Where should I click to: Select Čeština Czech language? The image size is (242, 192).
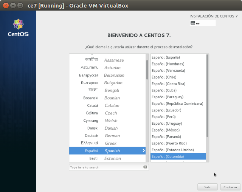[x=107, y=113]
